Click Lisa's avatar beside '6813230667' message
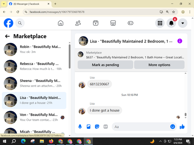 [x=82, y=85]
